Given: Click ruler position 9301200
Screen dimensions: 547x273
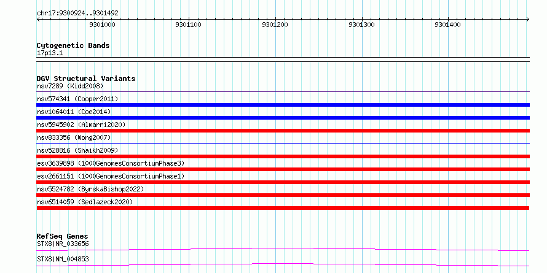Looking at the screenshot, I should pos(275,25).
